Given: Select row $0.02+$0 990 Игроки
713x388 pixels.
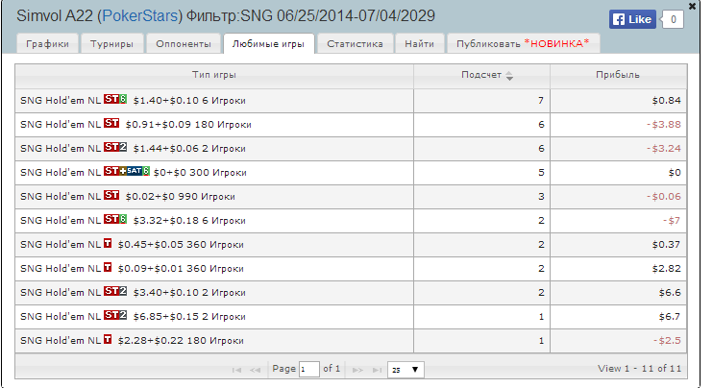Looking at the screenshot, I should (351, 197).
